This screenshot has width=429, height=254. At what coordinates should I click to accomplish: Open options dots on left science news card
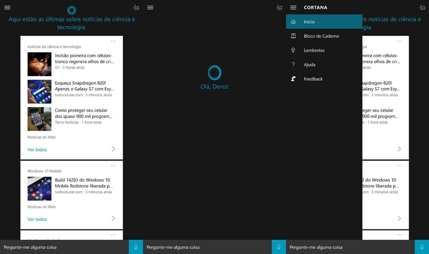113,41
